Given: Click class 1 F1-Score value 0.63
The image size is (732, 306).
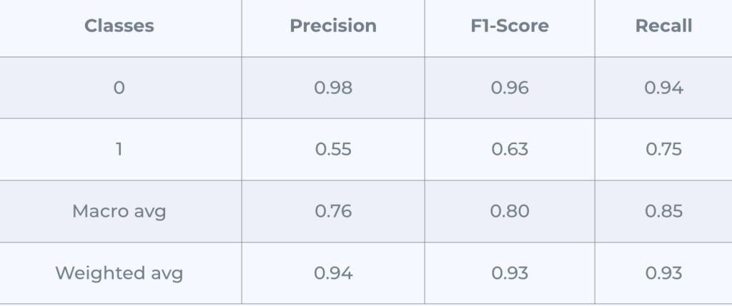Looking at the screenshot, I should pyautogui.click(x=510, y=150).
